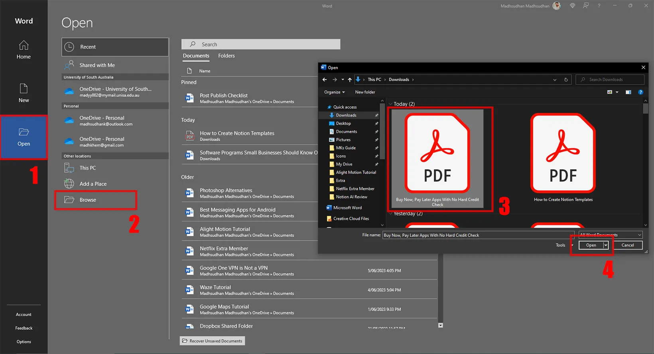Expand the view options dropdown arrow
The width and height of the screenshot is (654, 354).
click(617, 92)
